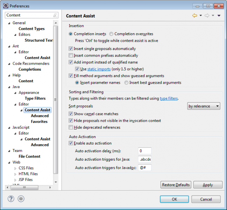The height and width of the screenshot is (210, 227).
Task: Open the back history dropdown arrow
Action: tap(200, 15)
